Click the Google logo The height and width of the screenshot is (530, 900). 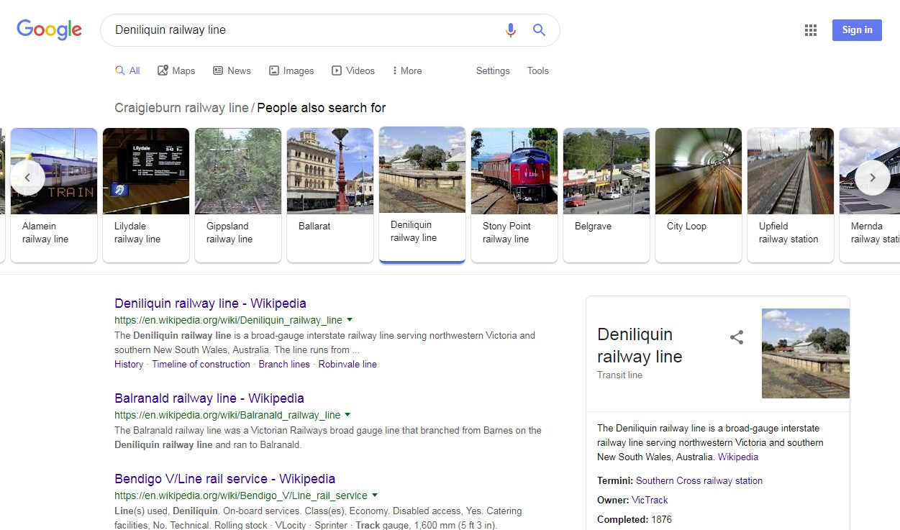(49, 29)
